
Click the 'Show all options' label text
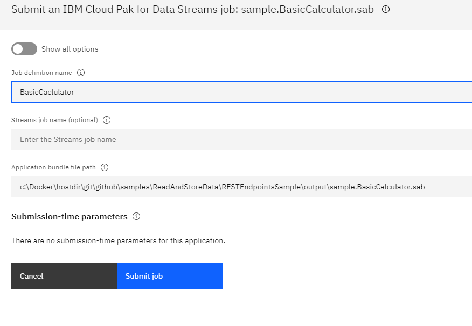tap(70, 49)
